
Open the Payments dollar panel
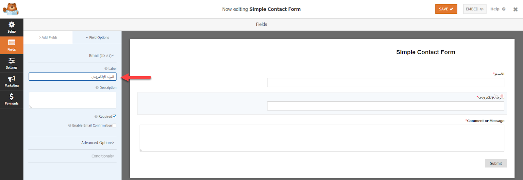click(x=11, y=99)
